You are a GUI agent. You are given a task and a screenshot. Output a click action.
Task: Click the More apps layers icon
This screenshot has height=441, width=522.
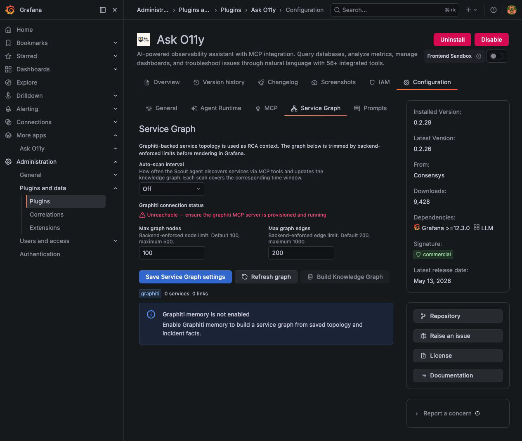tap(8, 135)
